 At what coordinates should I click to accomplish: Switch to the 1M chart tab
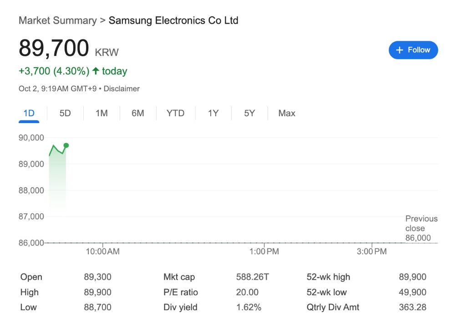(101, 113)
